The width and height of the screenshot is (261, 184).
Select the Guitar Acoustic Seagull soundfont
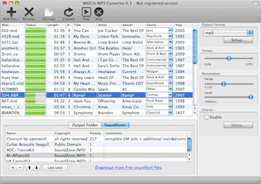(x=96, y=144)
